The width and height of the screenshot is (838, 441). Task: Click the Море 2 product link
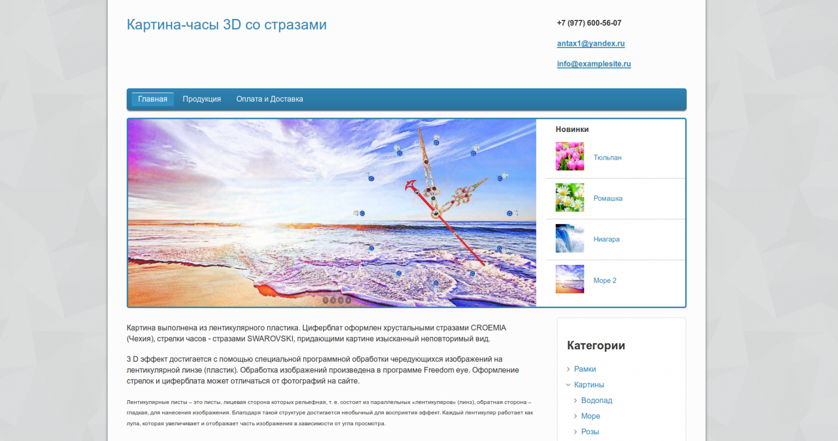pos(605,281)
